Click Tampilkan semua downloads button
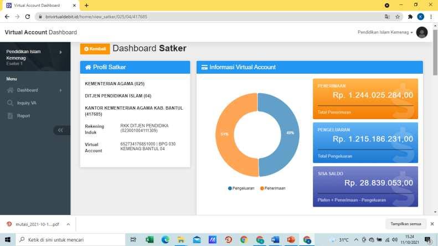Image resolution: width=438 pixels, height=246 pixels. point(405,224)
